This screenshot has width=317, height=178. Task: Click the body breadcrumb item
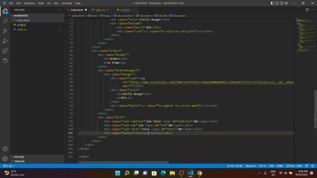coord(106,16)
